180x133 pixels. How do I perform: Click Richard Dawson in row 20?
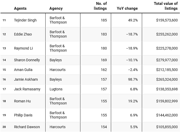point(27,127)
